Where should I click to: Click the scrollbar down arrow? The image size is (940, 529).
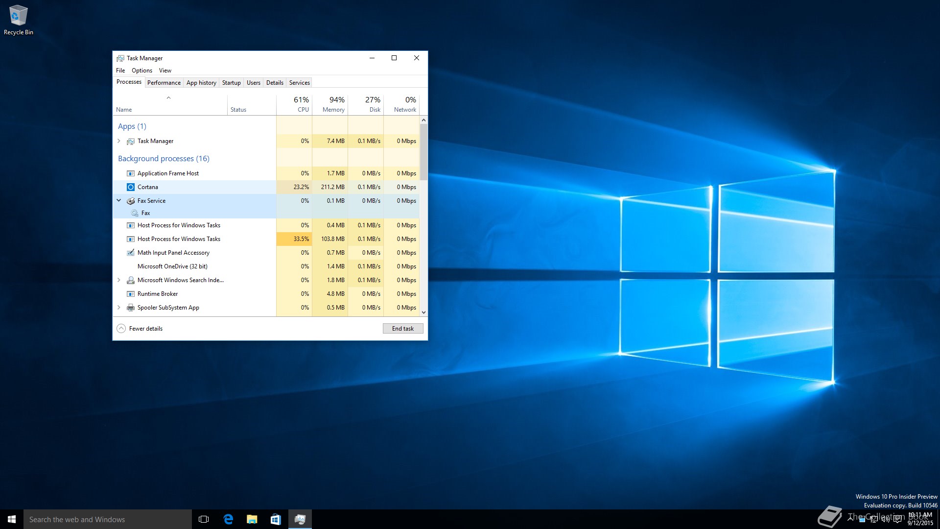423,313
